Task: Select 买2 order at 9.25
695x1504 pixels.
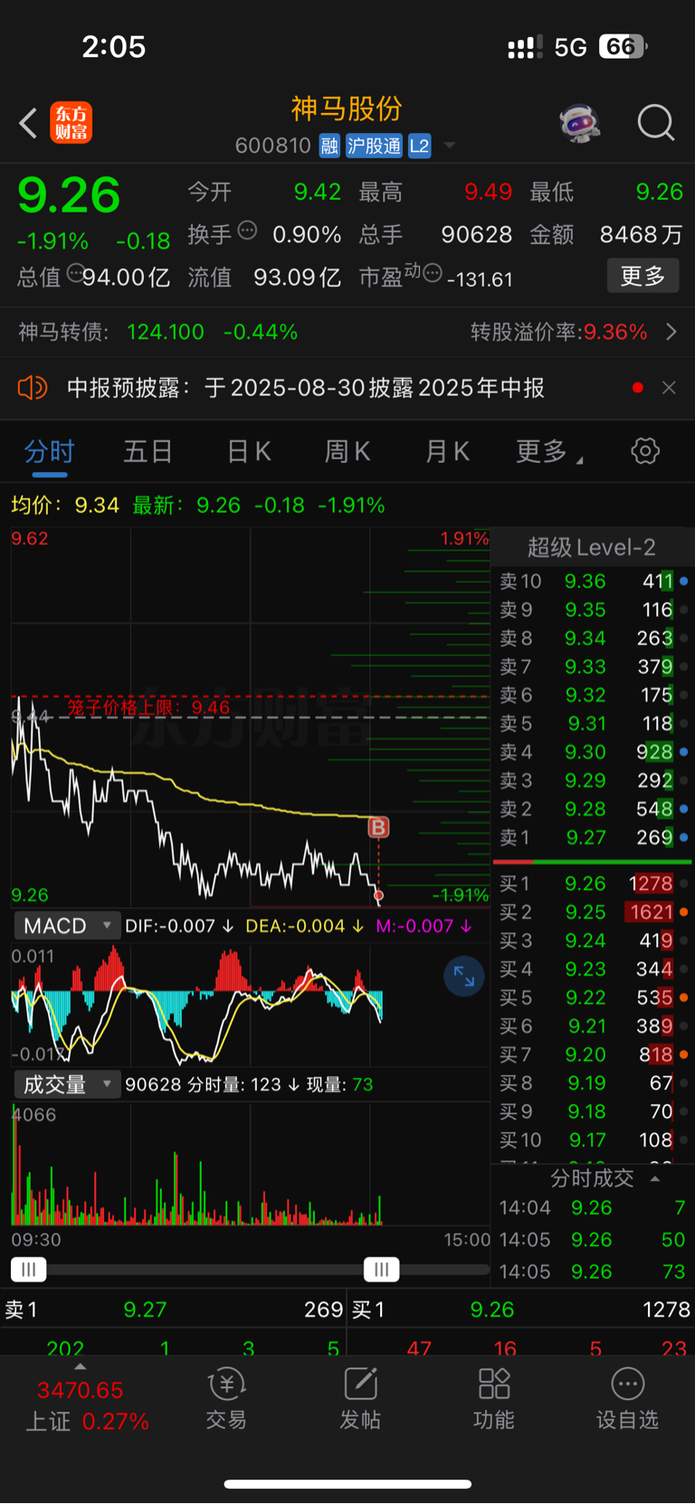Action: [593, 913]
